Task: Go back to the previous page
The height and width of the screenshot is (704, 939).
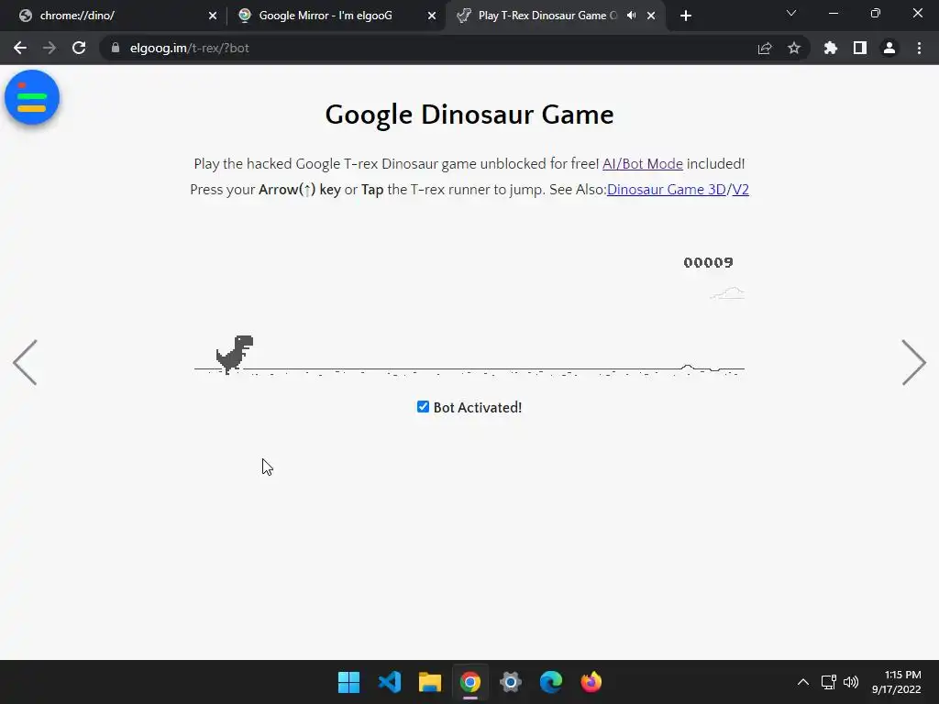Action: tap(20, 48)
